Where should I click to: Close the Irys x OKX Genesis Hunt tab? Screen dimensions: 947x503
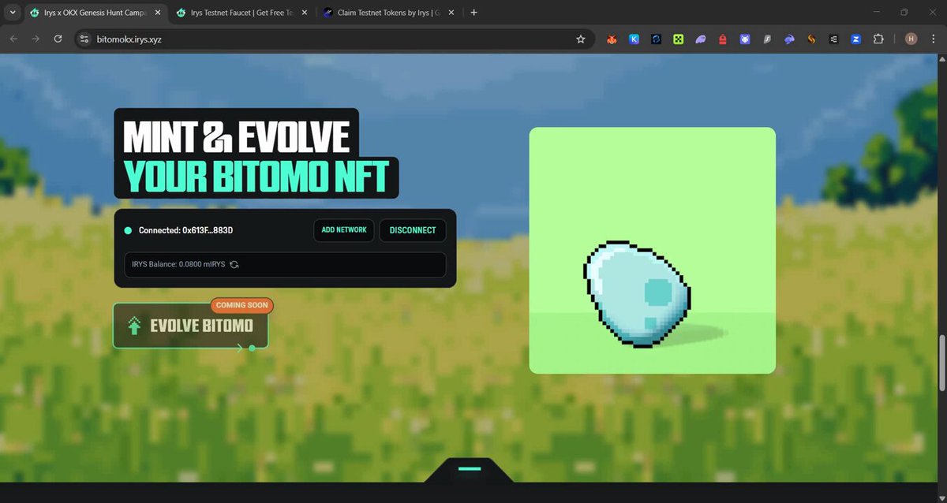[156, 13]
